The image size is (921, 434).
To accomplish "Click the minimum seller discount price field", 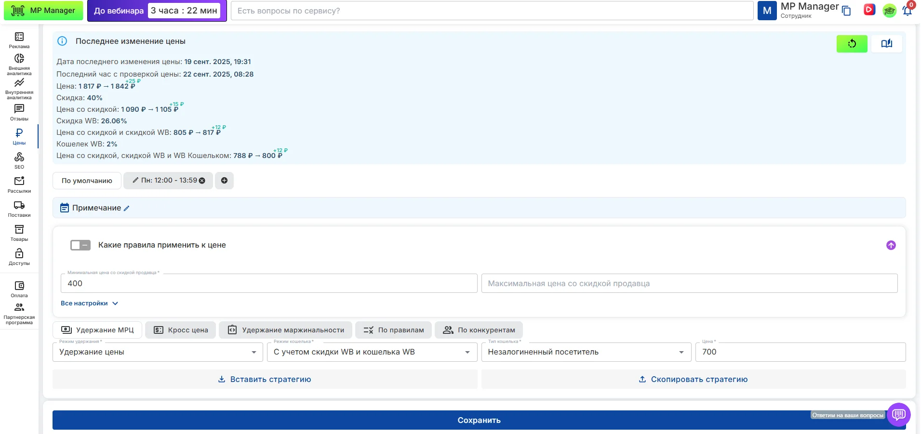I will (x=268, y=284).
